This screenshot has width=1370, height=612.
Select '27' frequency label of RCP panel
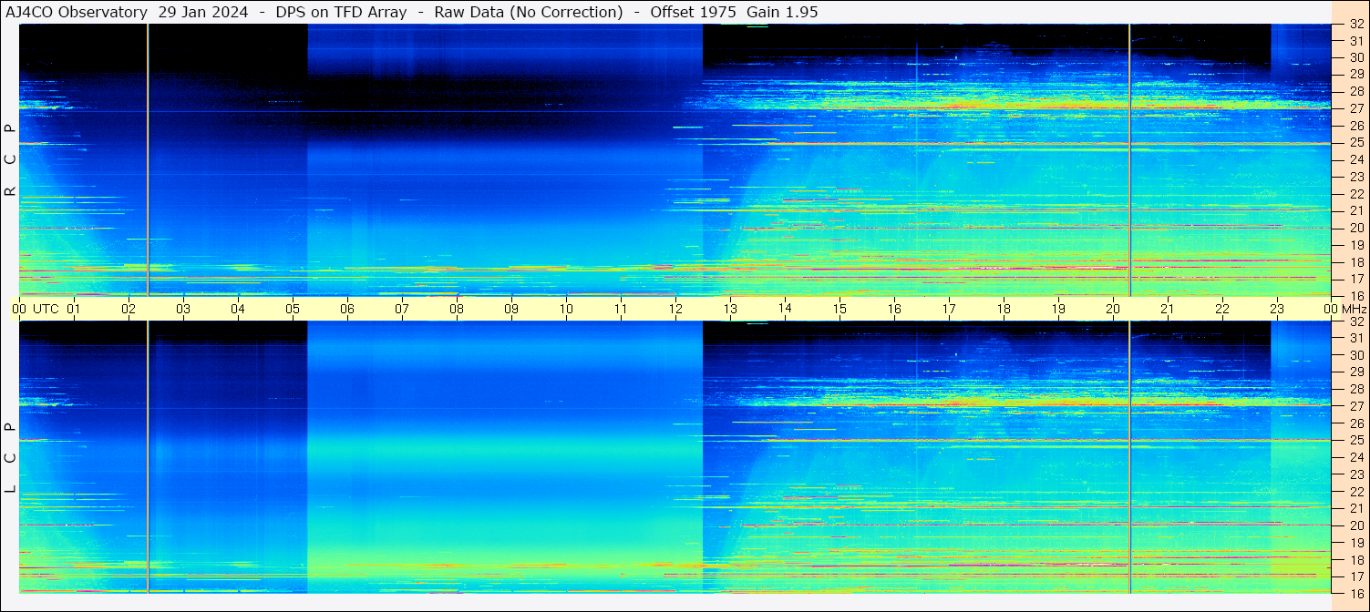(1356, 109)
